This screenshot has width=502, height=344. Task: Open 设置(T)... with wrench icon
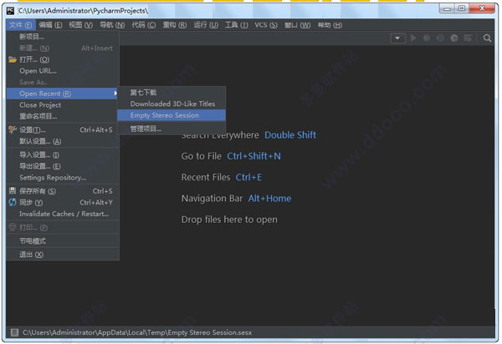pyautogui.click(x=63, y=129)
